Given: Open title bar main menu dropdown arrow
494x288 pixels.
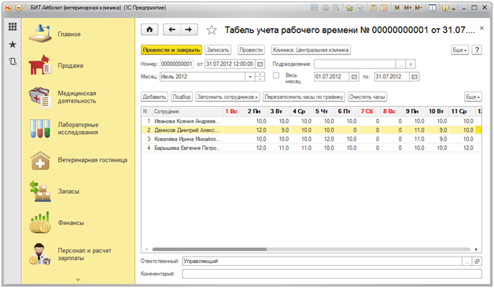Looking at the screenshot, I should point(19,8).
